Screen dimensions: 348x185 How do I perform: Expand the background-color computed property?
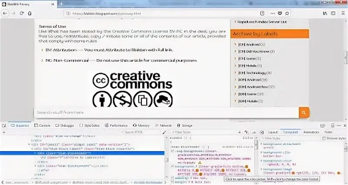[x=261, y=161]
